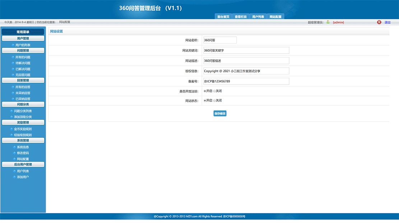Image resolution: width=399 pixels, height=223 pixels.
Task: Click the red close icon beside 退出
Action: click(379, 22)
